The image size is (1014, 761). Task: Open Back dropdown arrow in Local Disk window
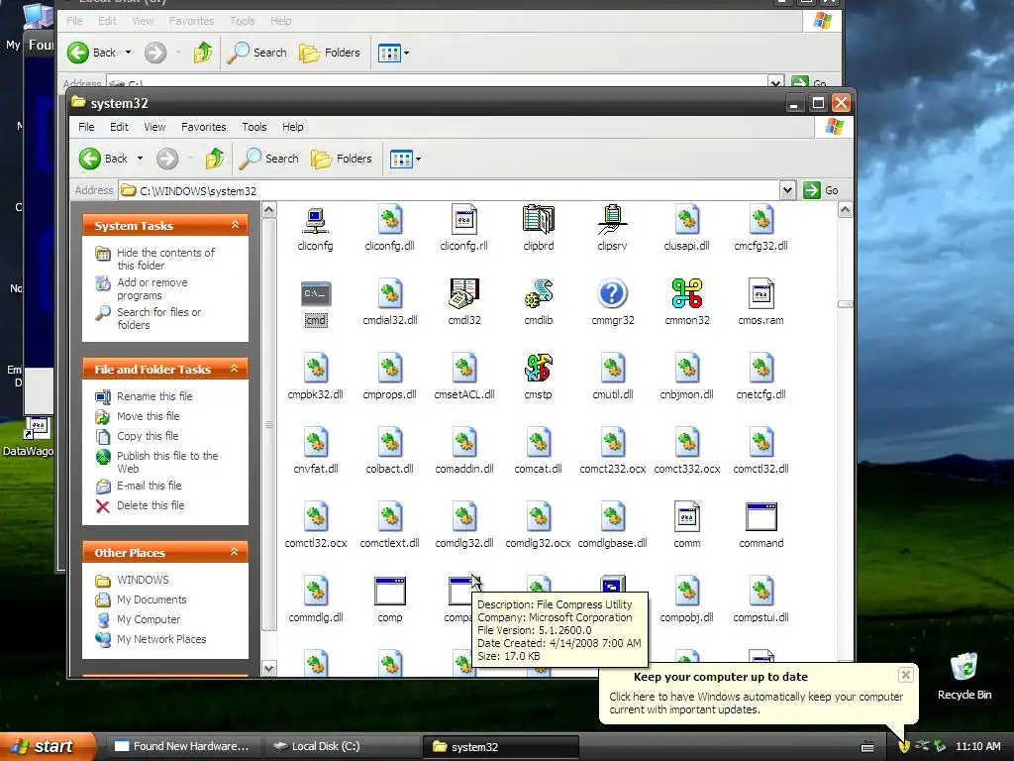[x=128, y=53]
